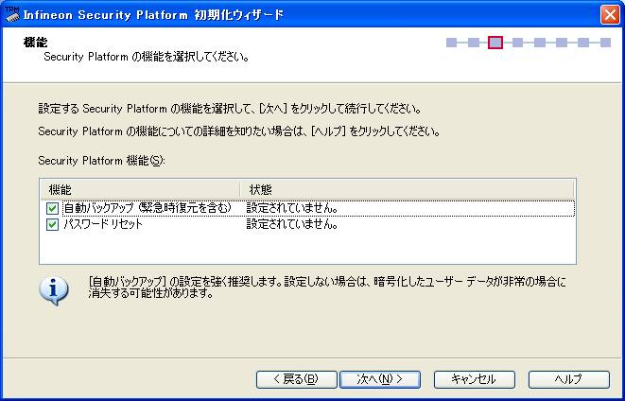
Task: Click the TPM chip title bar icon
Action: pos(12,14)
